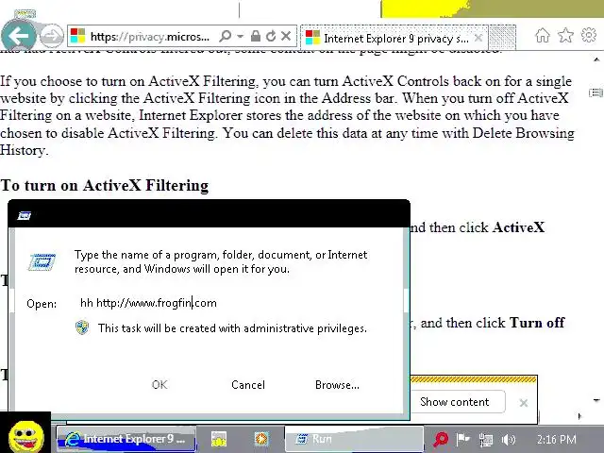Open the Home page icon
Image resolution: width=604 pixels, height=453 pixels.
click(x=543, y=36)
